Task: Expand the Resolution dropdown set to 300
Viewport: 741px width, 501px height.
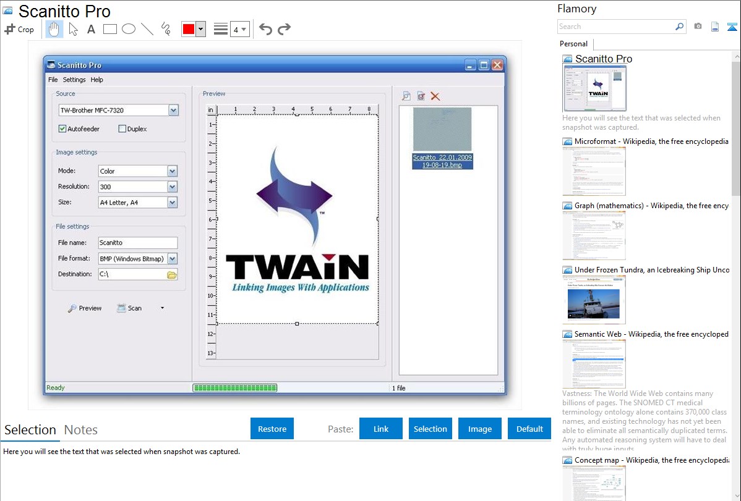Action: [x=173, y=187]
